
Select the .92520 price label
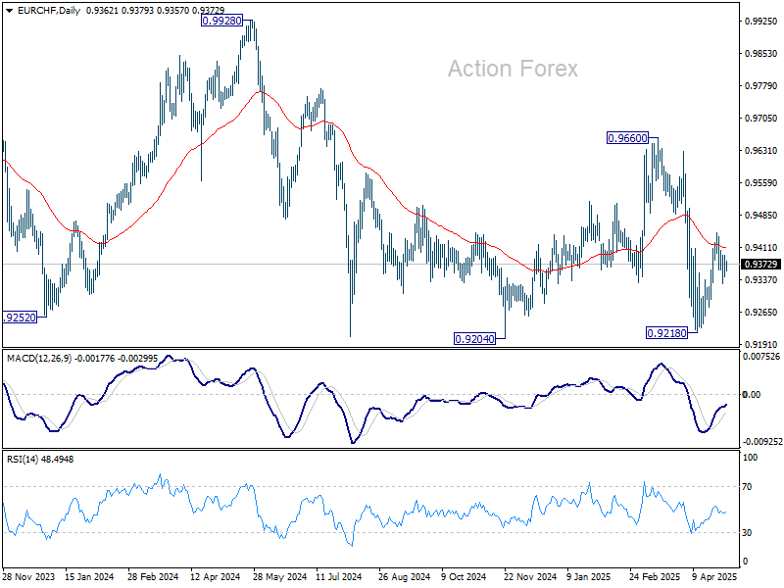coord(20,318)
